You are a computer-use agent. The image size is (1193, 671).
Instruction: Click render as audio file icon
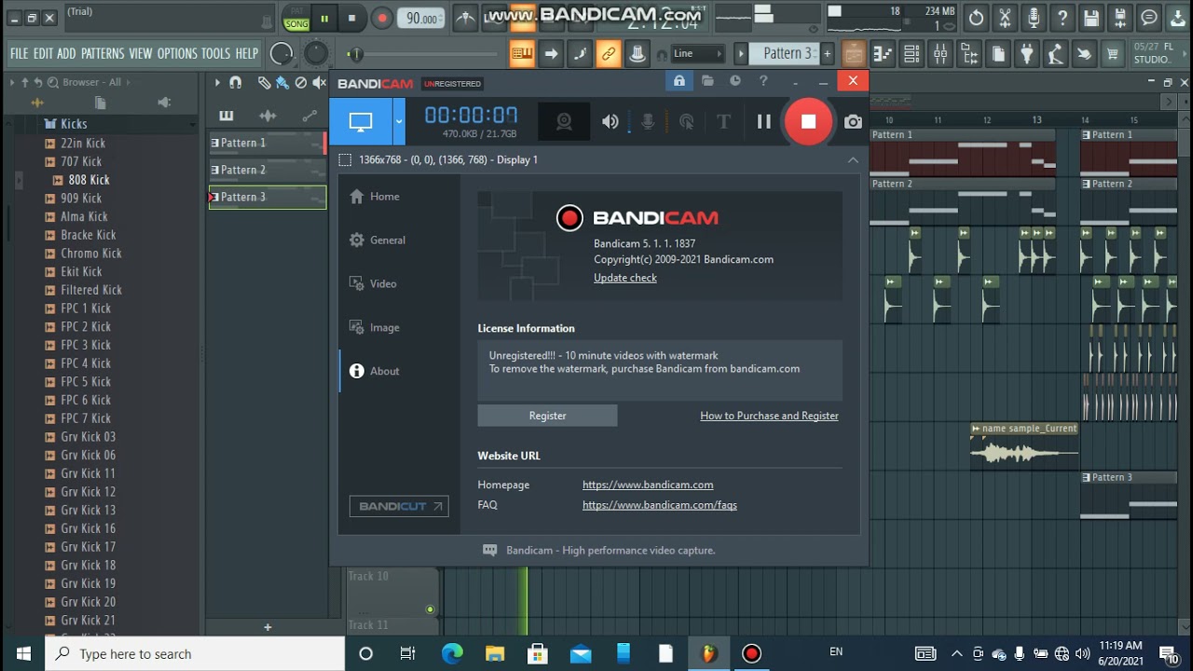click(x=1120, y=18)
